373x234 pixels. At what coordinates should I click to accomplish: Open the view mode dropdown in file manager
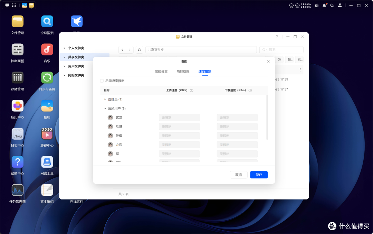[289, 60]
